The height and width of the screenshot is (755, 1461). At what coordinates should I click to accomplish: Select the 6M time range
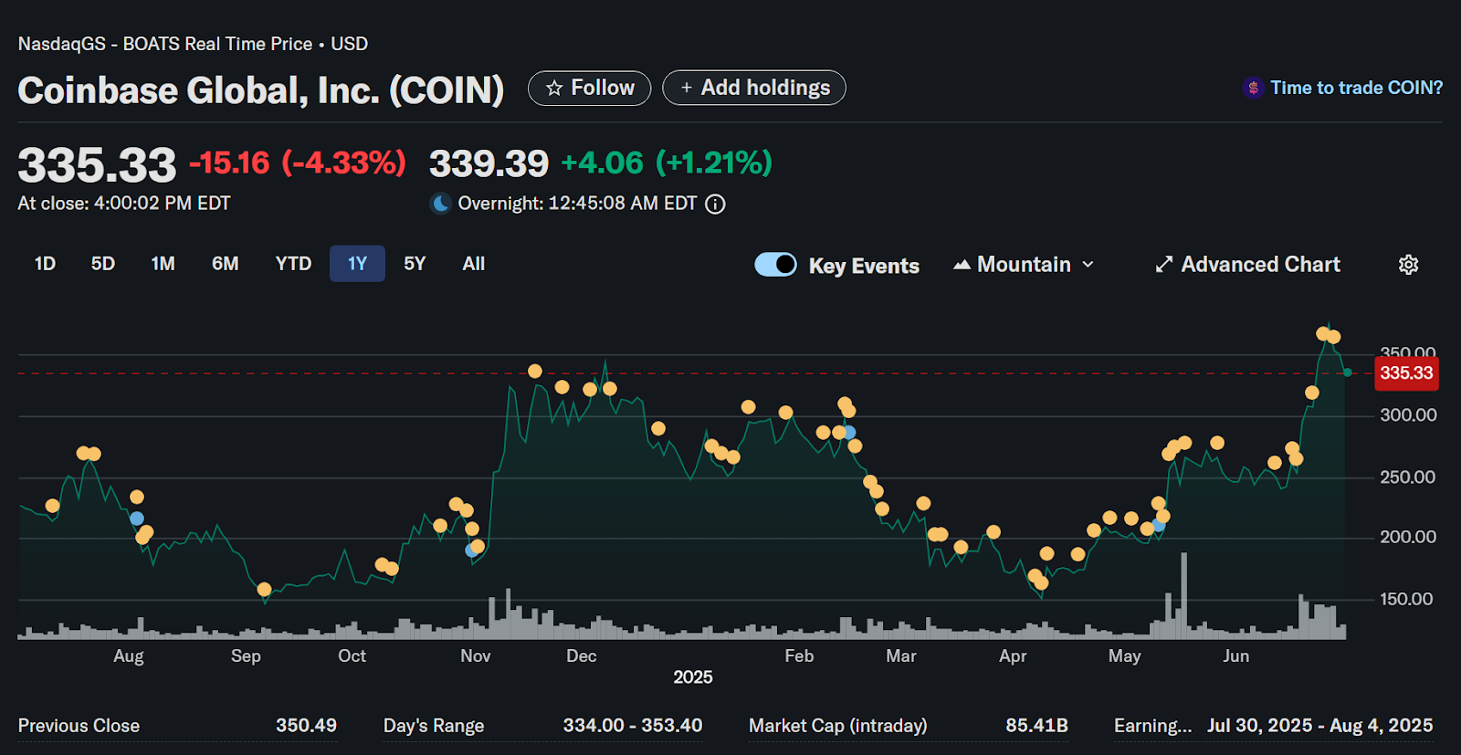click(x=226, y=264)
